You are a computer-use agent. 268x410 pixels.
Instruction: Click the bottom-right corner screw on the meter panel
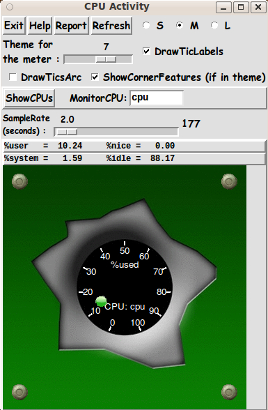(x=229, y=392)
